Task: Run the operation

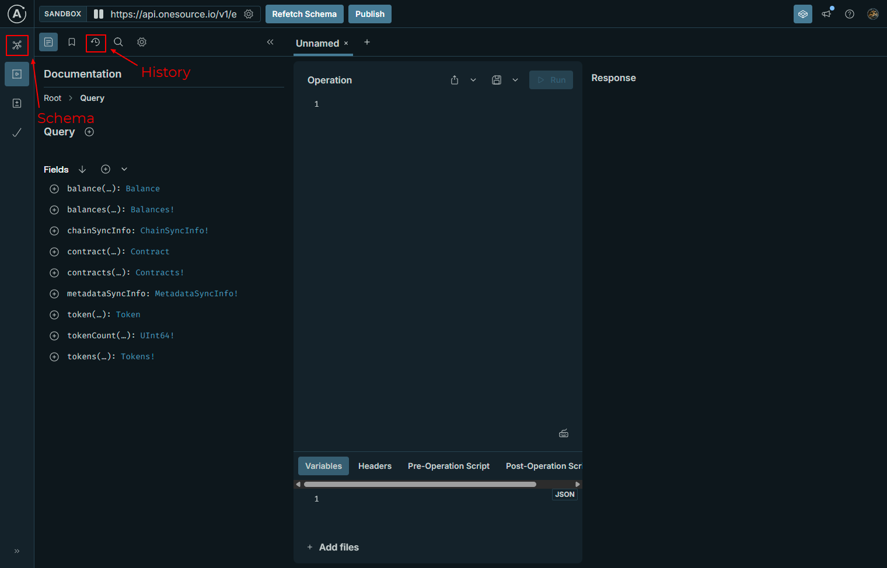Action: point(551,80)
